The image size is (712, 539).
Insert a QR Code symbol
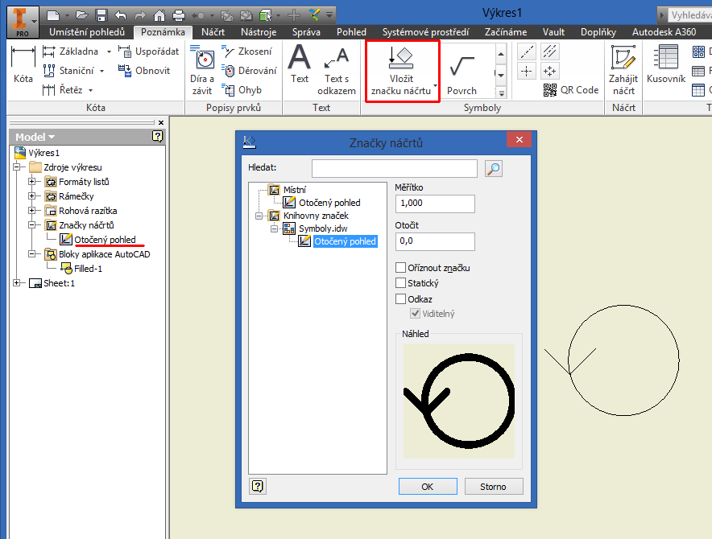[x=571, y=90]
